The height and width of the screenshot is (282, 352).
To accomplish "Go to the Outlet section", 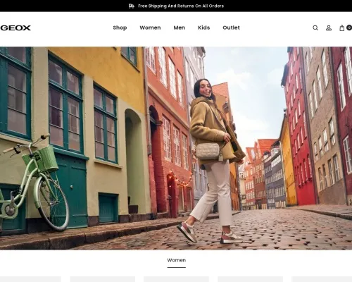I will [231, 27].
